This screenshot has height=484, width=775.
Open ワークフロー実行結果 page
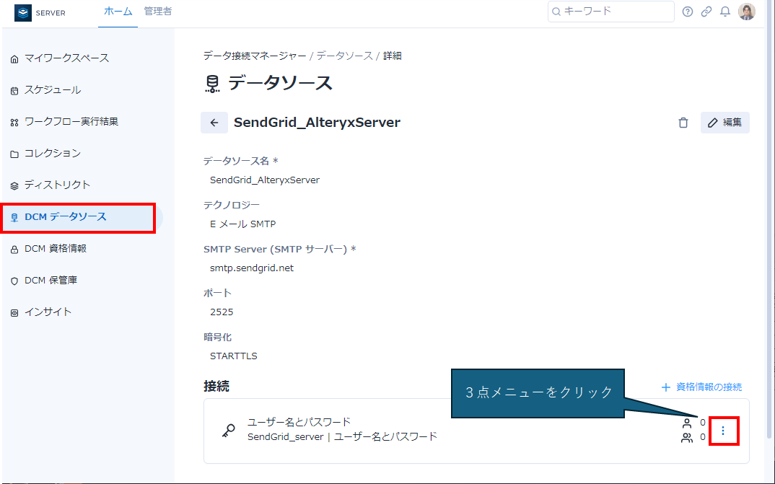tap(71, 122)
